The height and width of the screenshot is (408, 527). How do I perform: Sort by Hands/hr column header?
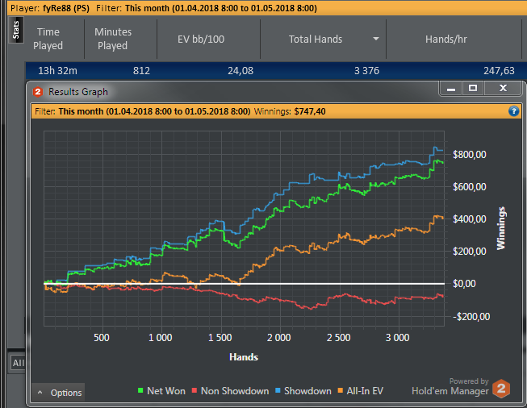tap(446, 40)
